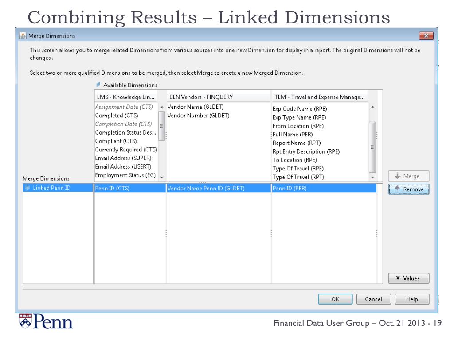Select Email Address (SUPER)
Viewport: 454px width, 340px height.
coord(123,158)
